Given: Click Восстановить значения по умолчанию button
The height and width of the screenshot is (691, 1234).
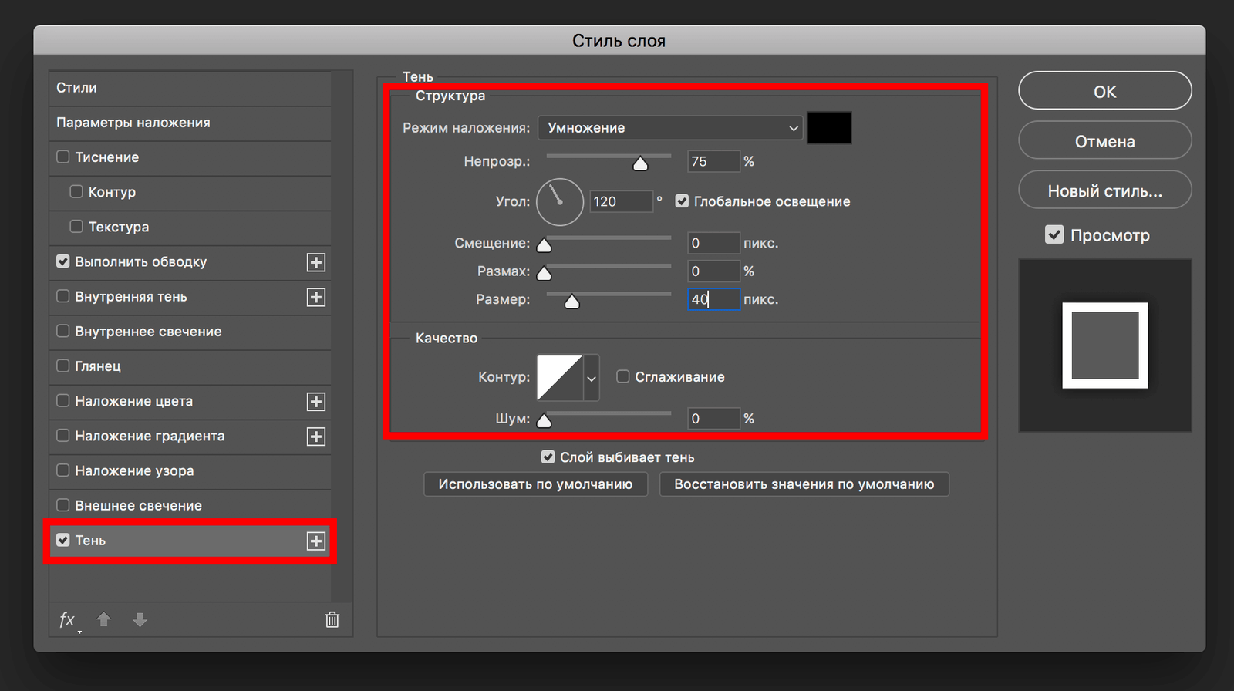Looking at the screenshot, I should 804,484.
